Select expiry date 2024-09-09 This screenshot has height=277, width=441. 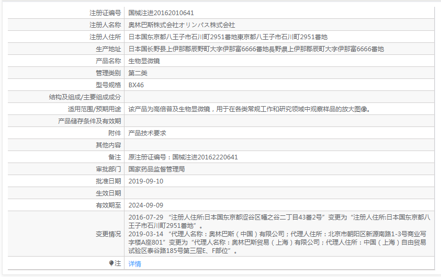point(146,205)
